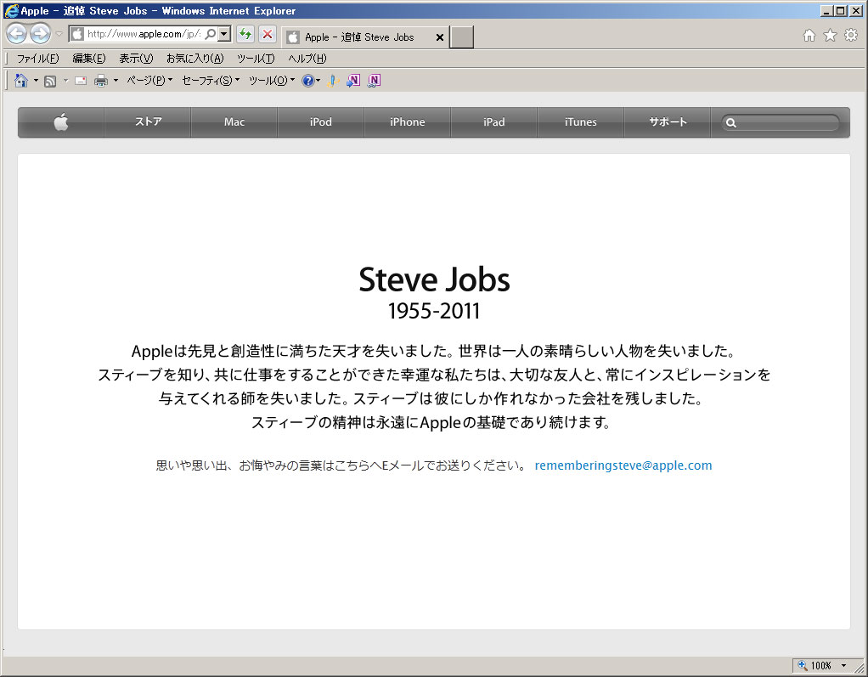Click the 1955-2011 text

(x=434, y=311)
